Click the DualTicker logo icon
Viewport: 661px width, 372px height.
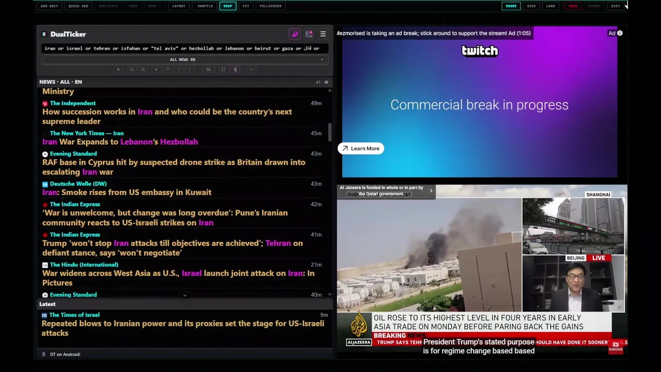pyautogui.click(x=44, y=34)
